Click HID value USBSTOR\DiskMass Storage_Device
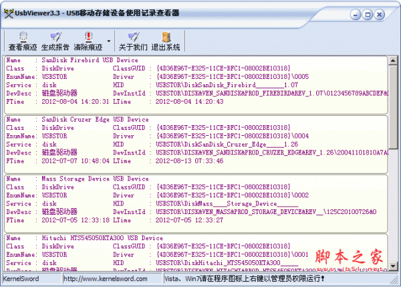 pyautogui.click(x=227, y=204)
